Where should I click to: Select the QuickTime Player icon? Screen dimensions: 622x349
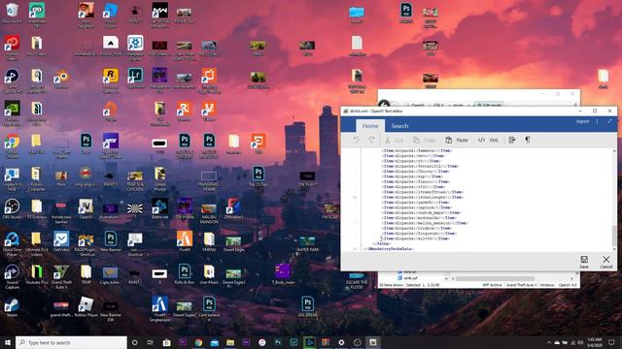(12, 243)
